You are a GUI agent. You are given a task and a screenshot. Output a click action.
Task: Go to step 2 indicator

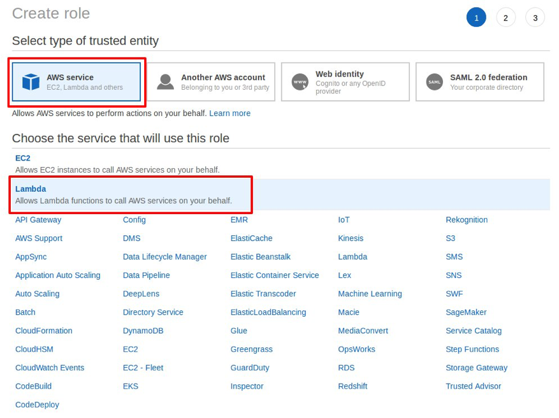pos(506,17)
